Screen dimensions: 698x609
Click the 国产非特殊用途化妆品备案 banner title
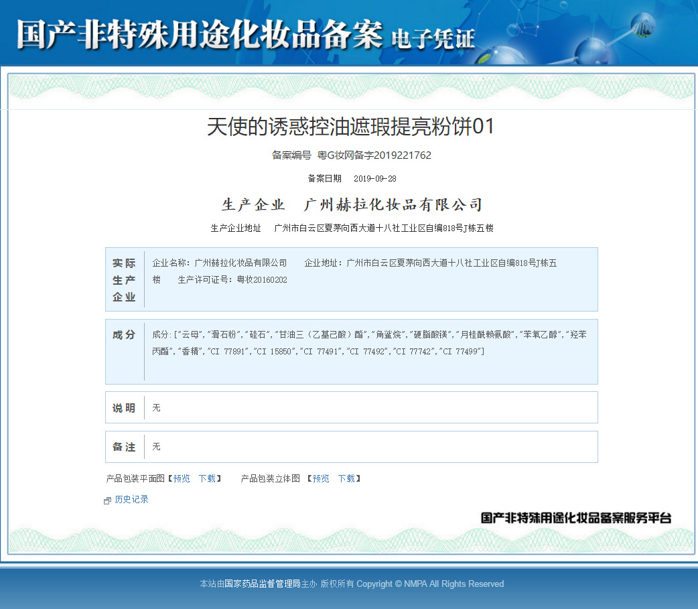coord(200,34)
